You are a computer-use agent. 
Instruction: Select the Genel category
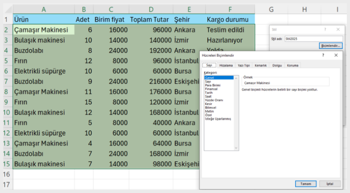tap(219, 78)
